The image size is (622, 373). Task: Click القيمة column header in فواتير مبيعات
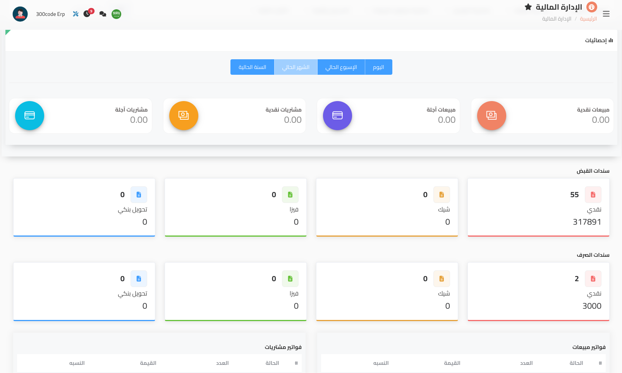pos(452,363)
